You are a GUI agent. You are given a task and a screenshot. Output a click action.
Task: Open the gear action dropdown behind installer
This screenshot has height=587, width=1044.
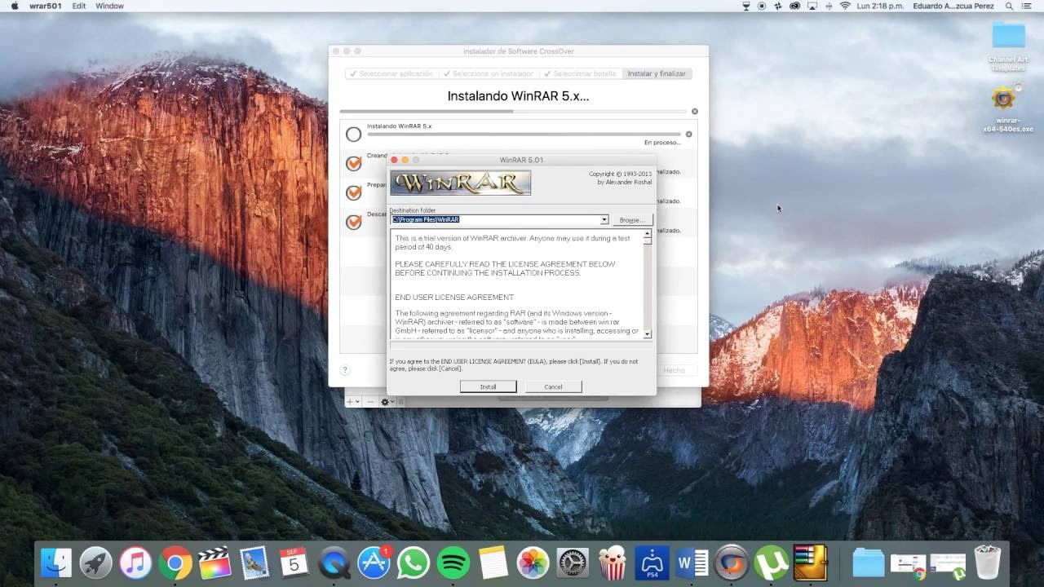point(387,402)
